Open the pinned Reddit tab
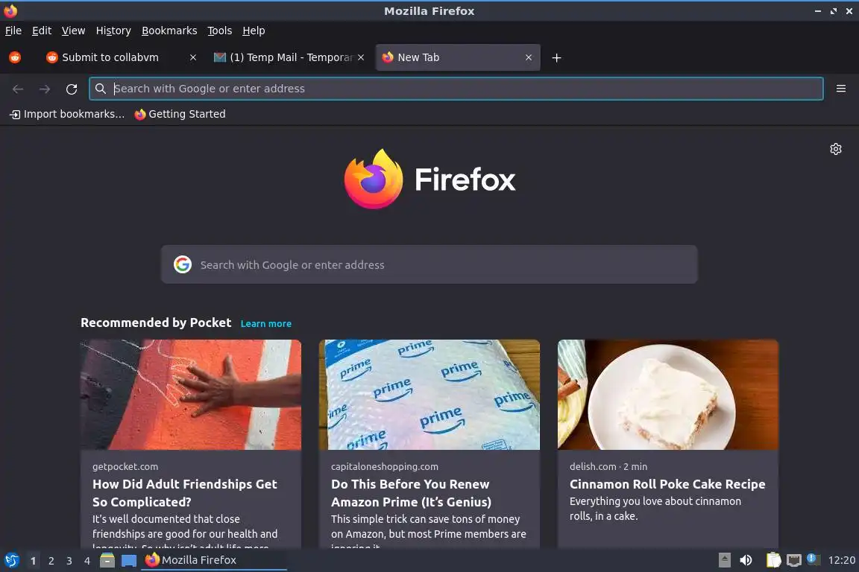859x572 pixels. coord(16,57)
